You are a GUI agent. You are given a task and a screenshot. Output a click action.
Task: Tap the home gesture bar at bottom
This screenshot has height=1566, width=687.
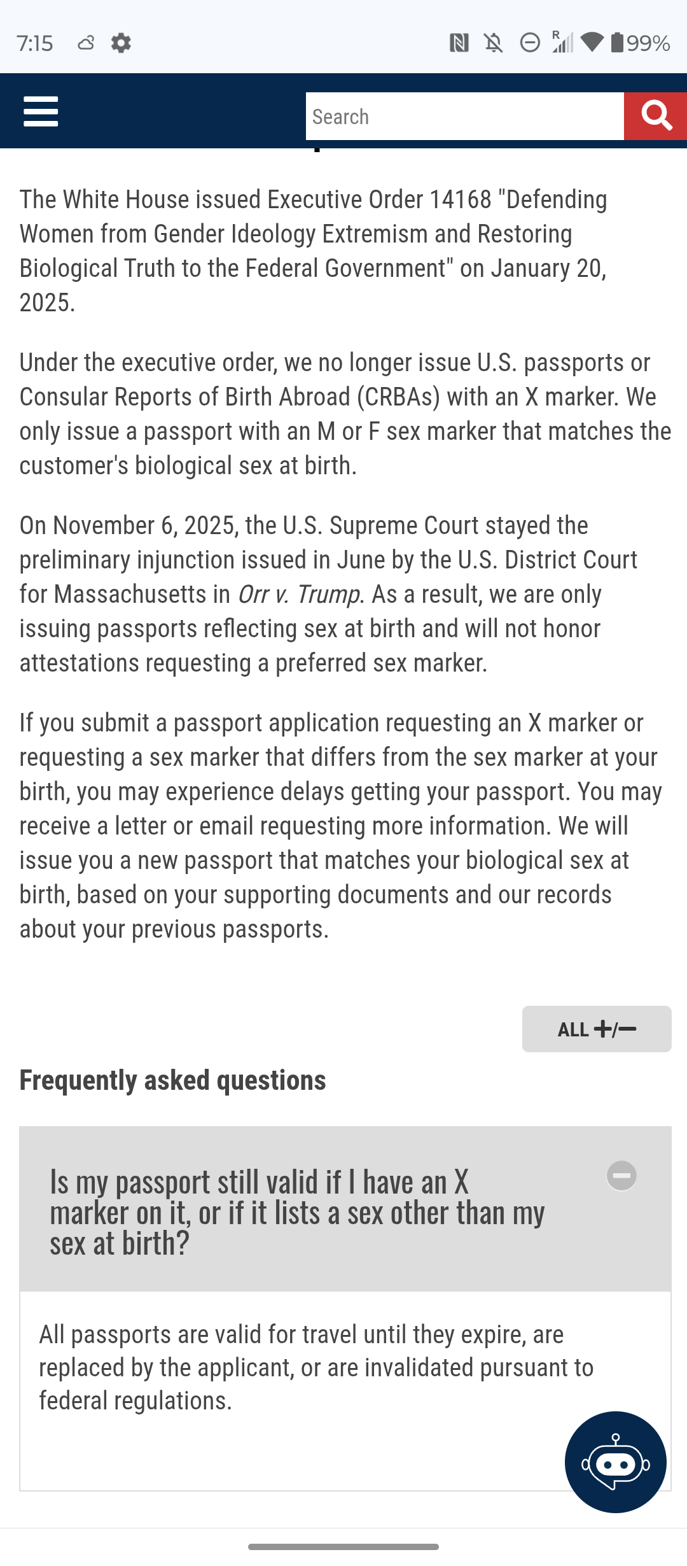[x=343, y=1546]
